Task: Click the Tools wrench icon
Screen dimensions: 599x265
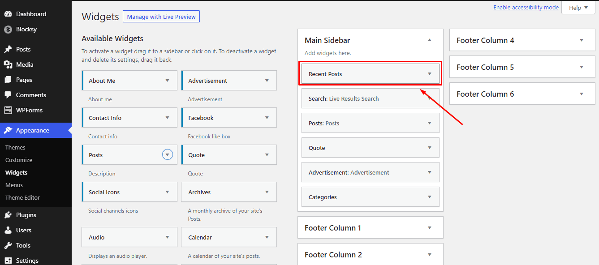Action: pos(8,245)
